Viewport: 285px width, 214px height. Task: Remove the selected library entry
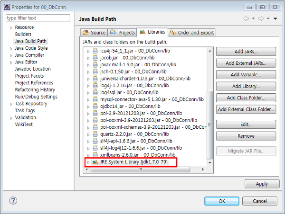246,136
